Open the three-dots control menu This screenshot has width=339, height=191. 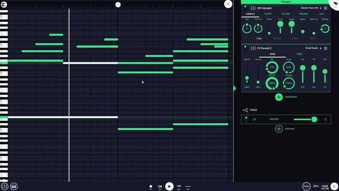[x=188, y=186]
